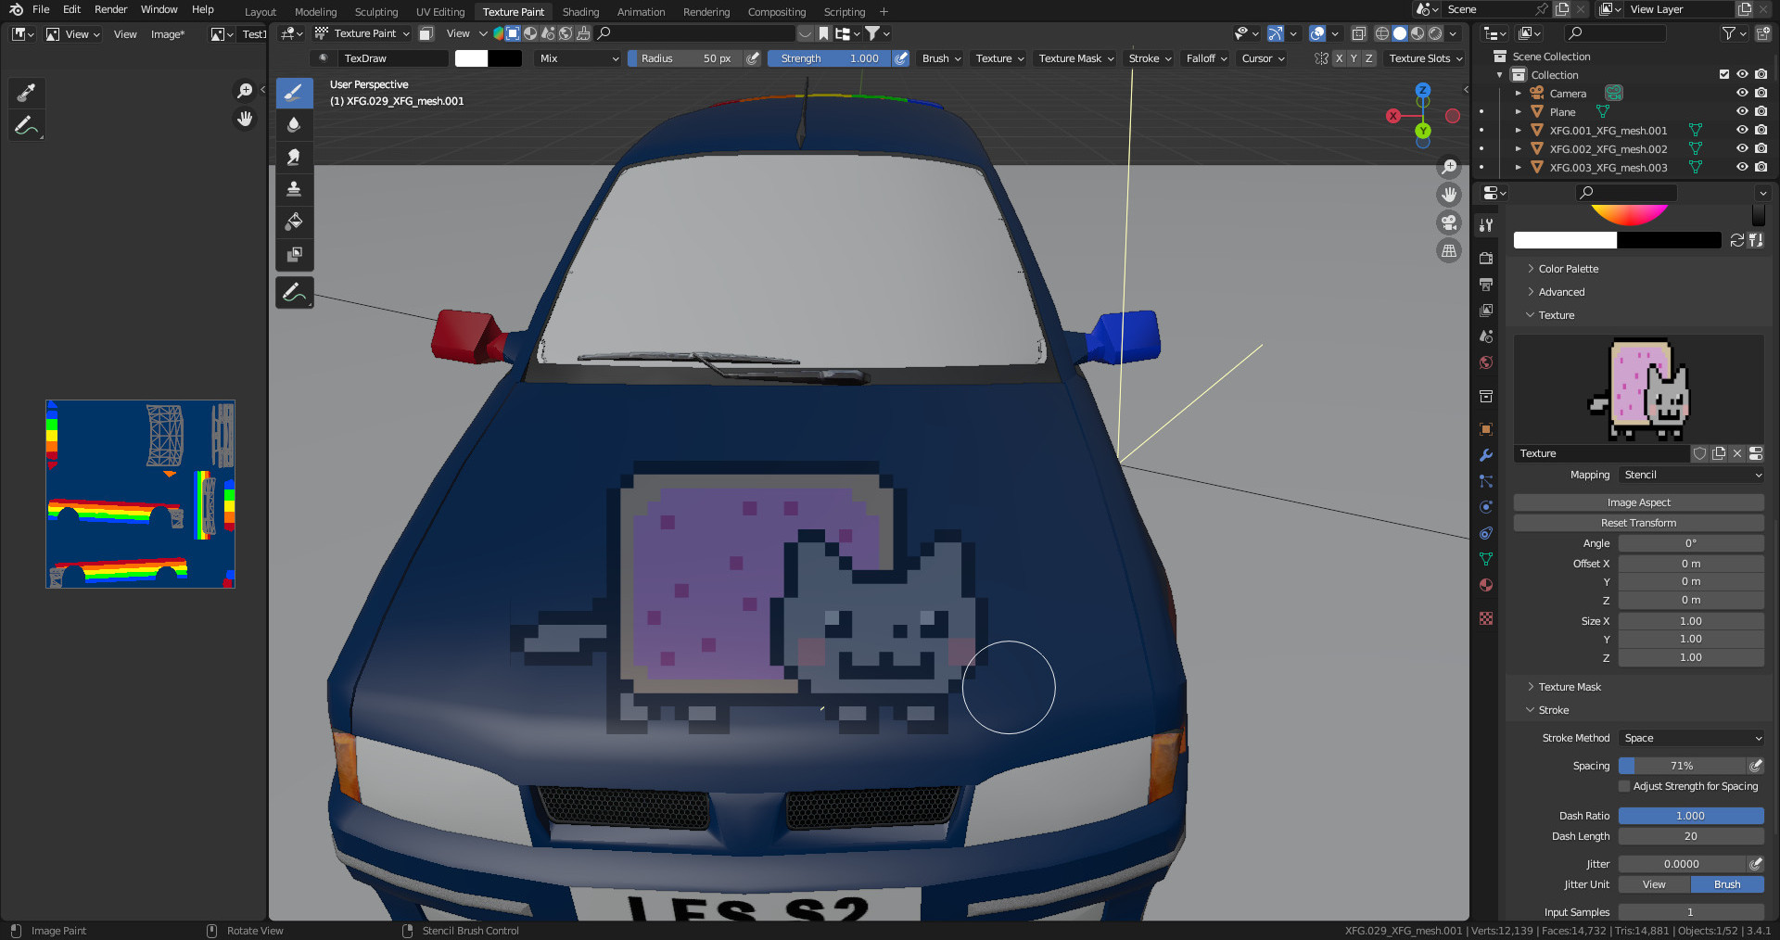Open the Stroke Method dropdown
The image size is (1780, 940).
coord(1692,738)
